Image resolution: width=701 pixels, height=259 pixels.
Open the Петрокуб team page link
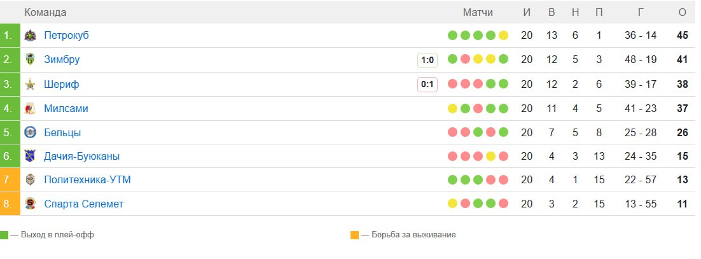[66, 36]
